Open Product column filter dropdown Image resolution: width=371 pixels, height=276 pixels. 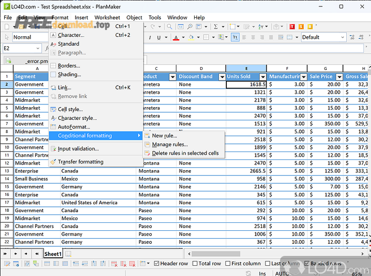coord(173,77)
